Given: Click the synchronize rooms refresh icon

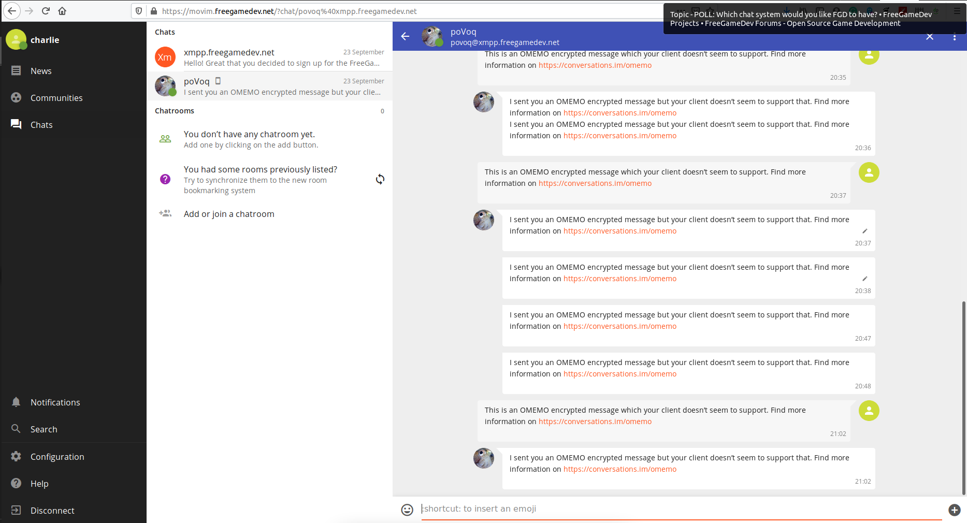Looking at the screenshot, I should click(380, 179).
